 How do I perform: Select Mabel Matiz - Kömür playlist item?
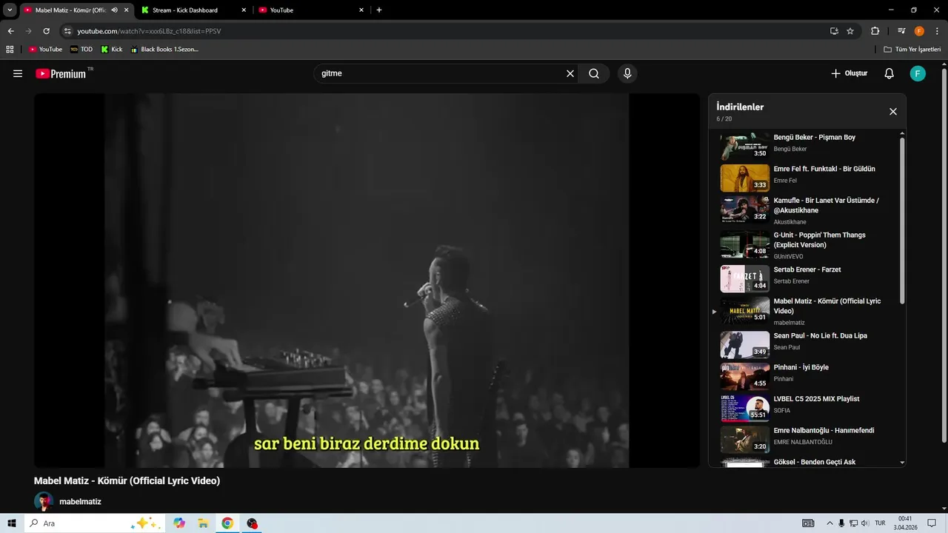[807, 311]
